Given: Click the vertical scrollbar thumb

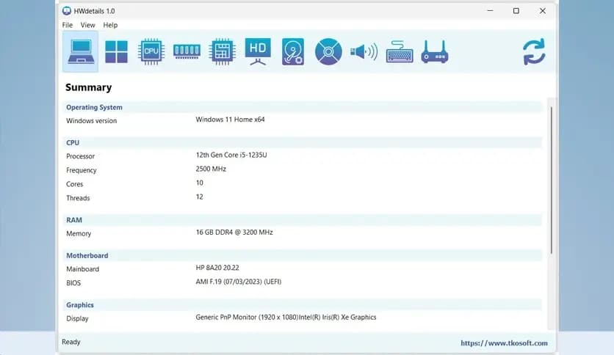Looking at the screenshot, I should pyautogui.click(x=552, y=180).
